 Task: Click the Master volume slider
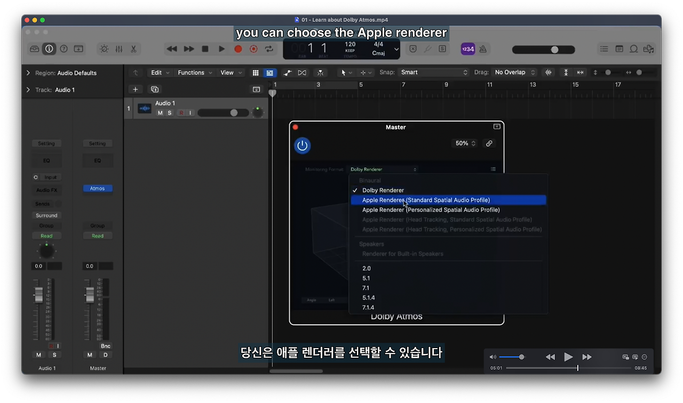(x=543, y=50)
